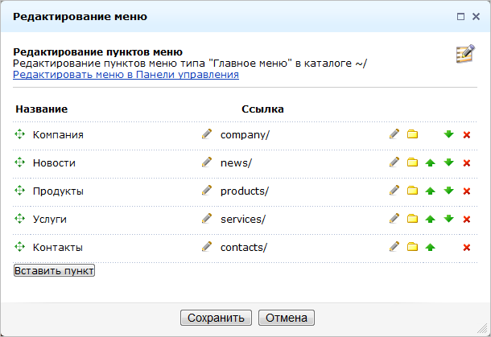The height and width of the screenshot is (337, 491).
Task: Open Редактировать меню в Панели управления link
Action: coord(126,75)
